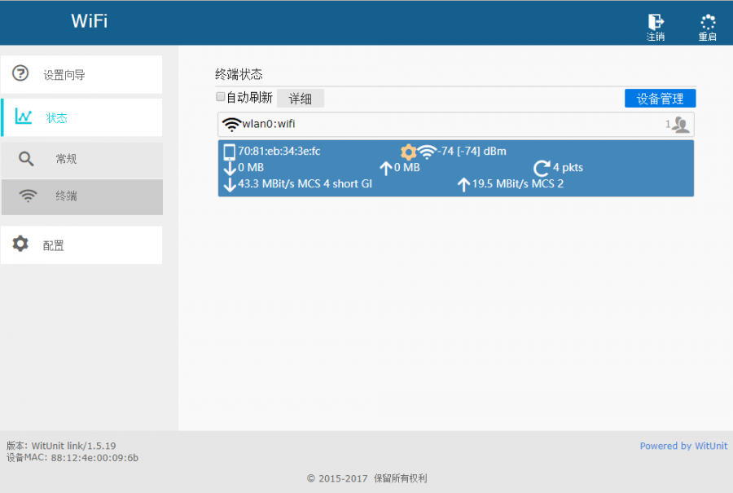Click the orange gear icon on client row

click(x=408, y=152)
